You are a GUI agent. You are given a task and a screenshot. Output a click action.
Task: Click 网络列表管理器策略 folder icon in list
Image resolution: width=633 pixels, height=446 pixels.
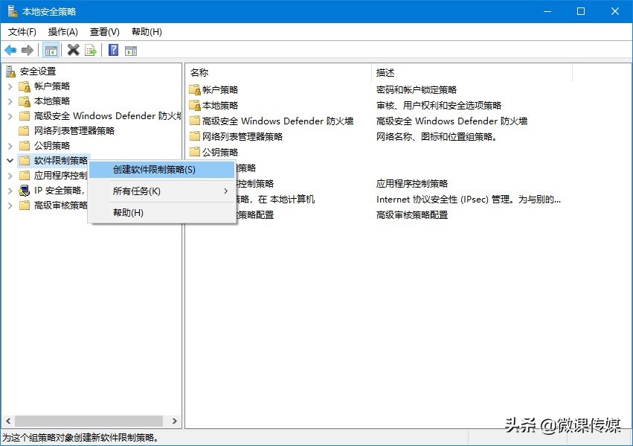pyautogui.click(x=195, y=136)
